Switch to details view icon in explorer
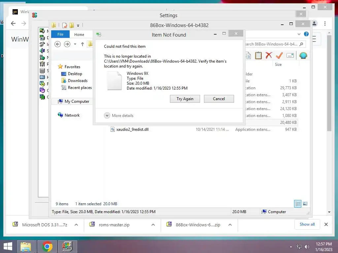This screenshot has height=253, width=338. click(x=298, y=204)
